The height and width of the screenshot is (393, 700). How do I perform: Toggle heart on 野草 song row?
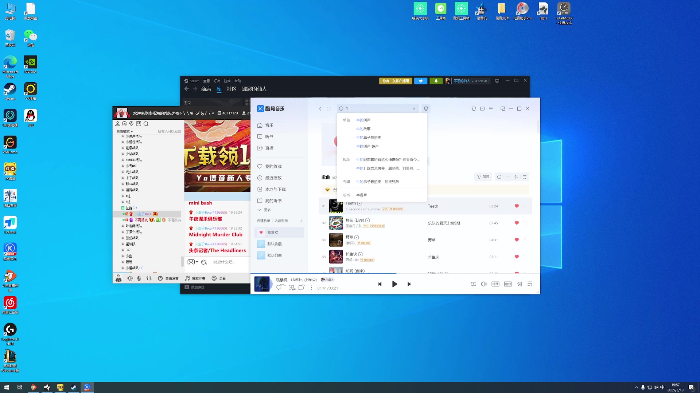(517, 240)
